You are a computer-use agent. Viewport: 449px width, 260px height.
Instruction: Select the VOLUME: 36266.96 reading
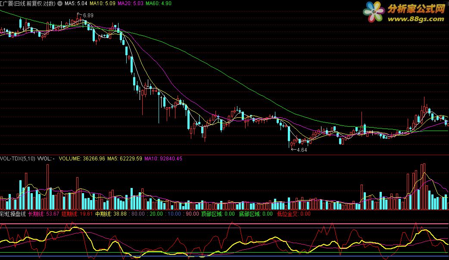coord(82,159)
